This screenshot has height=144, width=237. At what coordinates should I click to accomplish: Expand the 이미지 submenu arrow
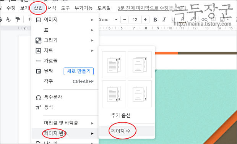pyautogui.click(x=92, y=20)
